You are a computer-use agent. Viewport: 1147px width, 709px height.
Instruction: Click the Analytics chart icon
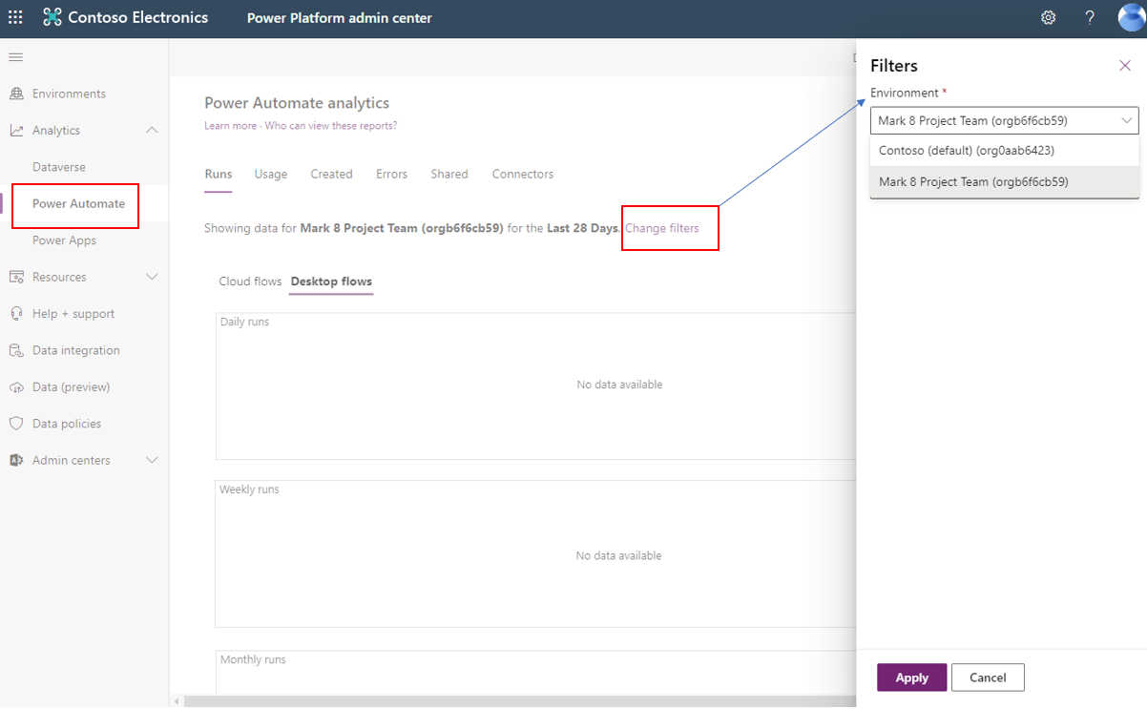click(16, 130)
